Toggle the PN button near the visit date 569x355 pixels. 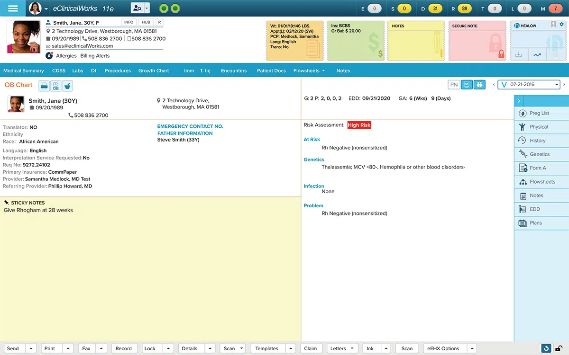(454, 84)
